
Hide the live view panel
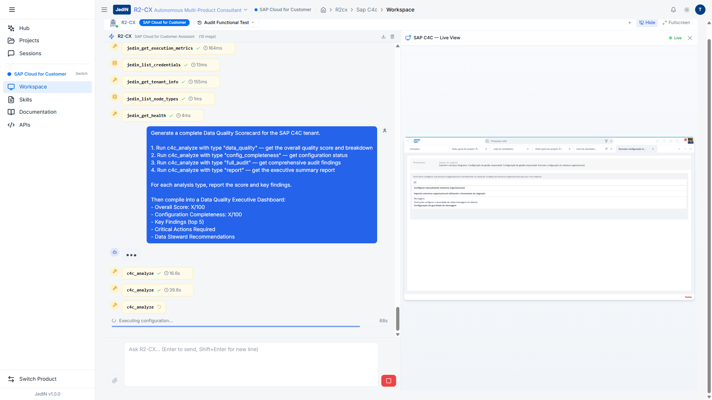pyautogui.click(x=647, y=23)
